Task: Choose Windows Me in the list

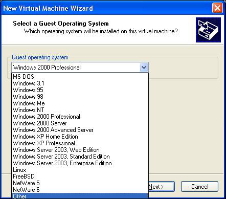Action: click(80, 103)
